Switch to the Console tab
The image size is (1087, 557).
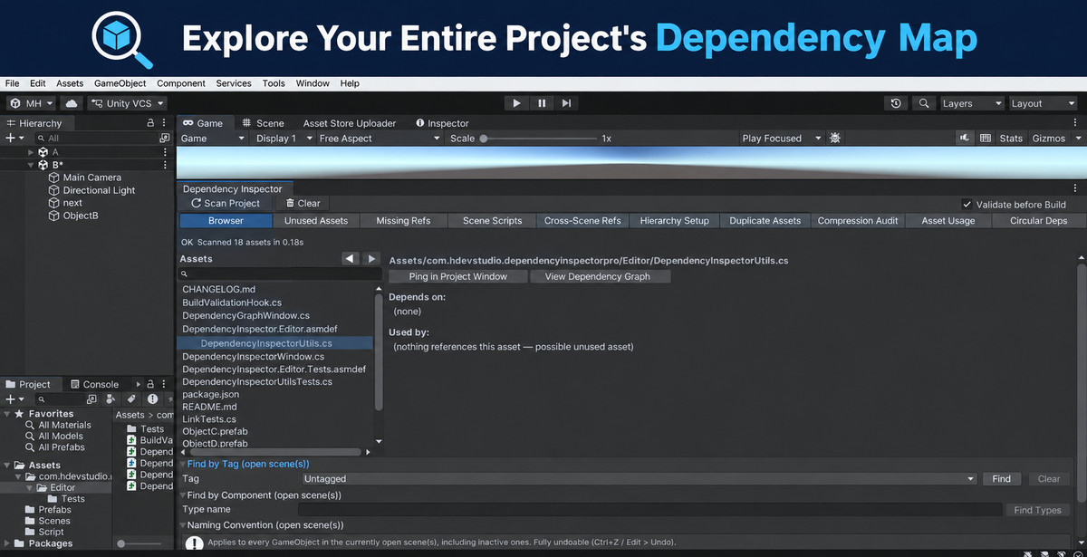(93, 384)
